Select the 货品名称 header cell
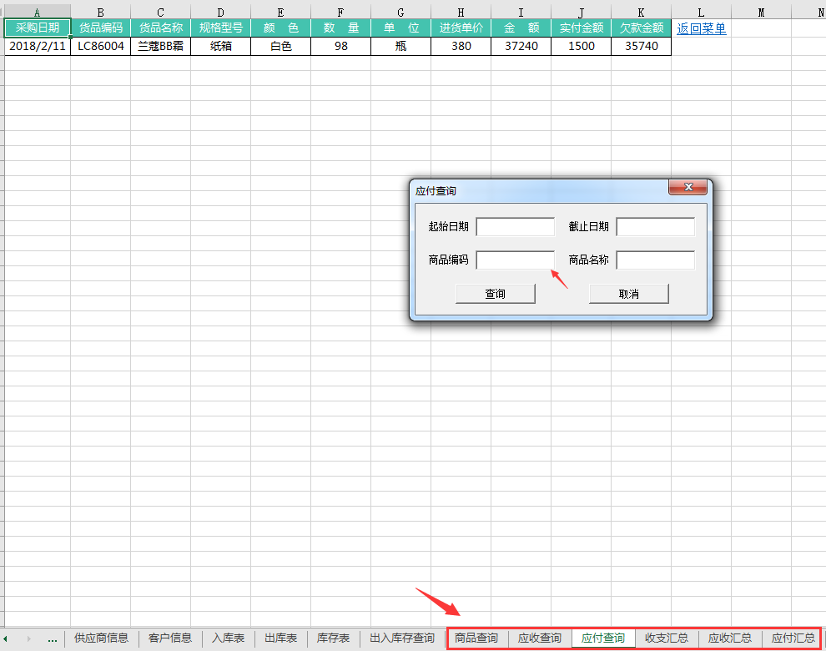The height and width of the screenshot is (651, 826). click(x=160, y=28)
